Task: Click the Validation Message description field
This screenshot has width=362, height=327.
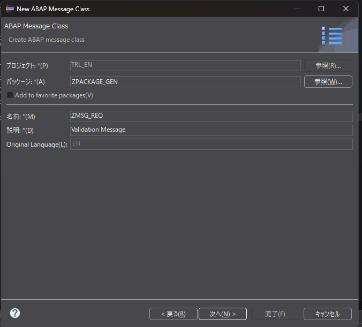Action: pyautogui.click(x=211, y=130)
